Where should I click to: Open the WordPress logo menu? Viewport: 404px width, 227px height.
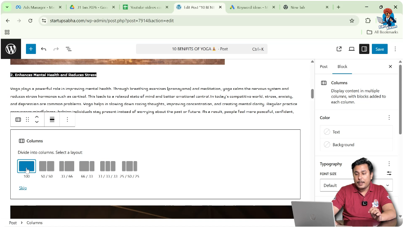pos(11,49)
